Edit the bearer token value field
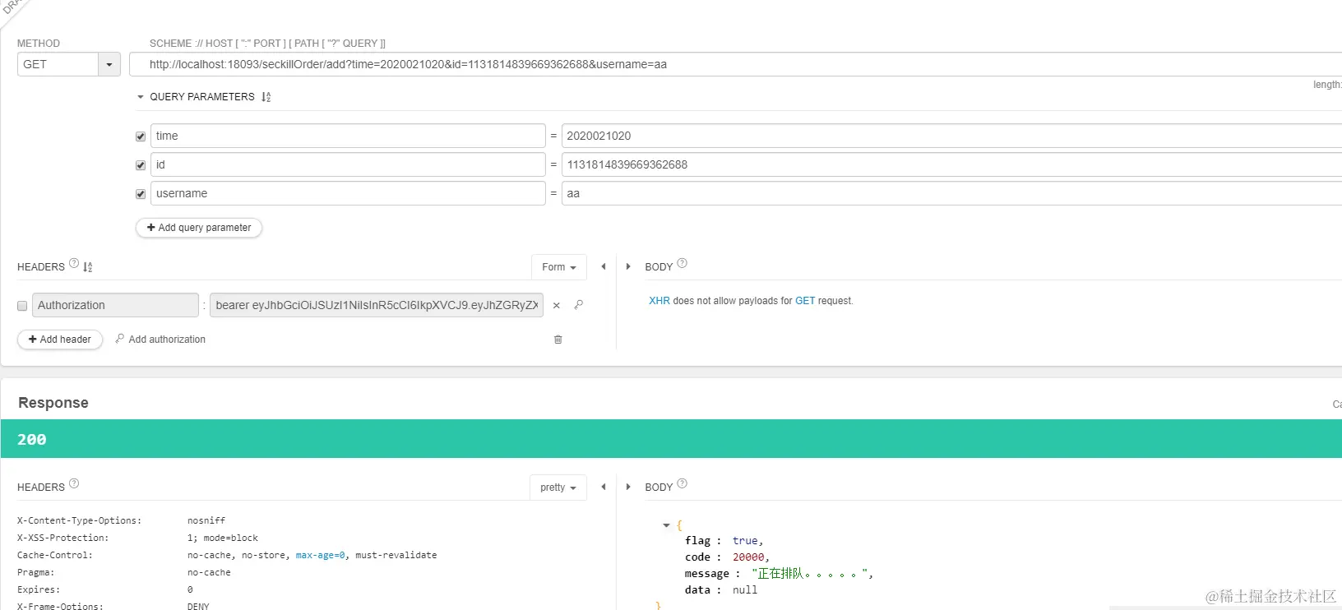The image size is (1342, 610). click(377, 305)
